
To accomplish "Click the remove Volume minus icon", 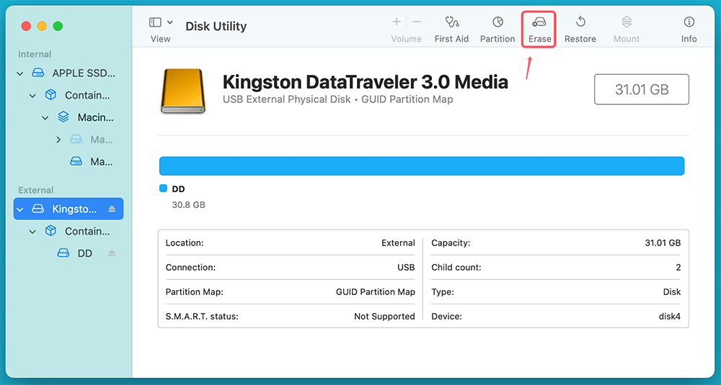I will tap(416, 22).
